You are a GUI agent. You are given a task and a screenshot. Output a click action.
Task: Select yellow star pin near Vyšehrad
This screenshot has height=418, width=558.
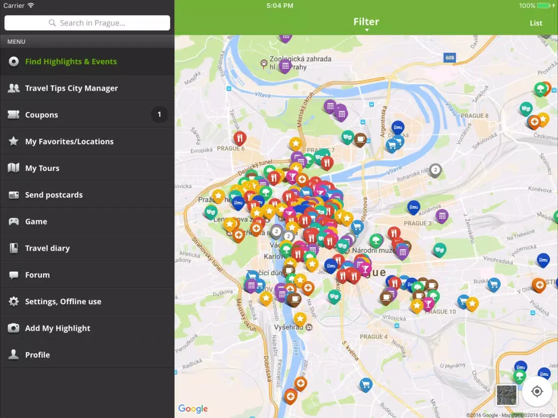300,319
